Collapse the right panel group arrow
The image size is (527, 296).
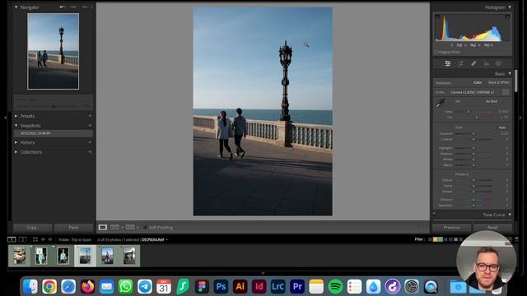point(520,118)
